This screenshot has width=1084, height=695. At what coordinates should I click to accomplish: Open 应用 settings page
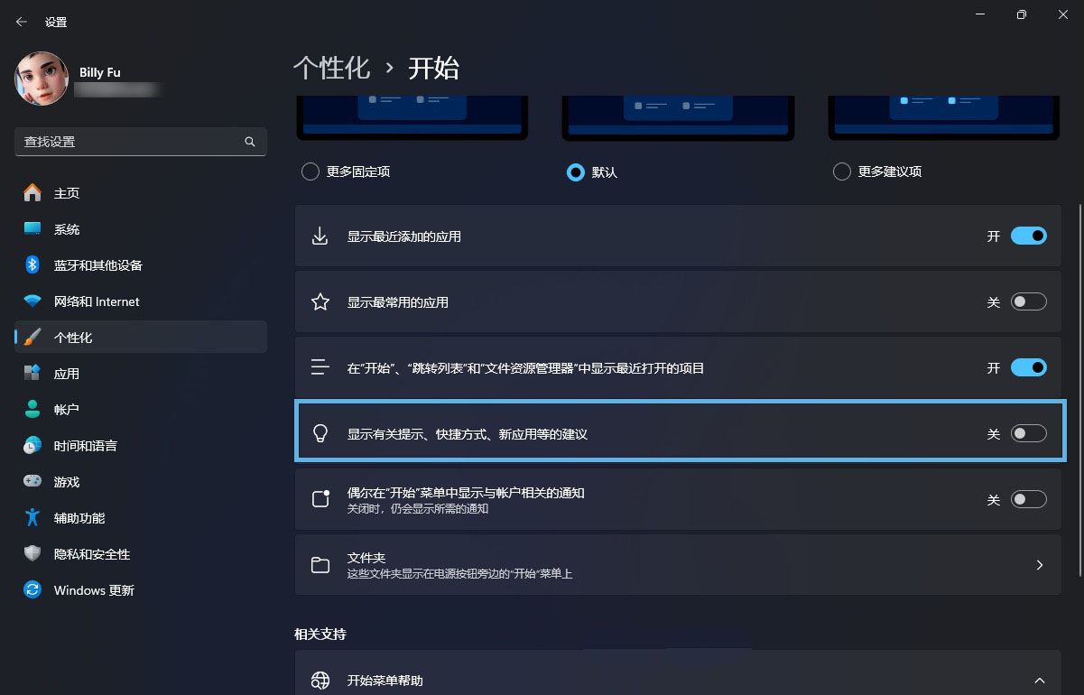click(141, 374)
